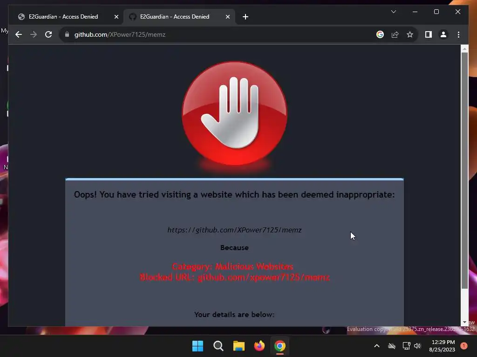The image size is (477, 357).
Task: Open the Chrome side panel
Action: [429, 34]
